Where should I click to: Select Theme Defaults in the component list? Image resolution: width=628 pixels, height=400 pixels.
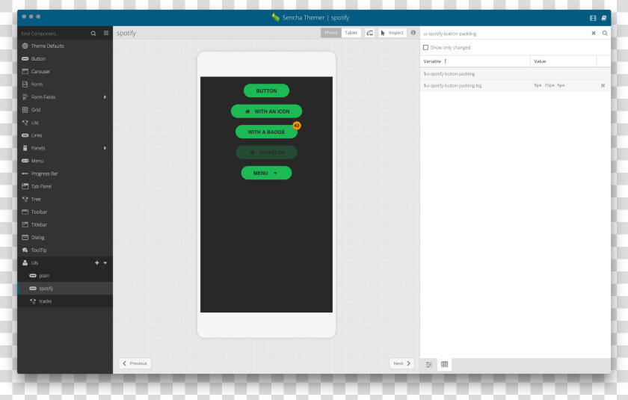(x=65, y=46)
